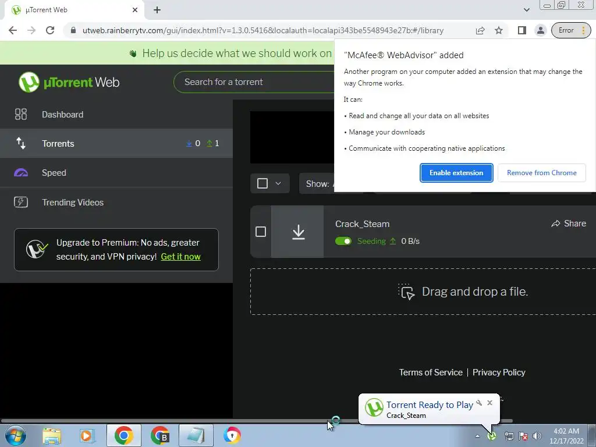Click the Crack_Steam torrent name
Viewport: 596px width, 447px height.
click(362, 224)
